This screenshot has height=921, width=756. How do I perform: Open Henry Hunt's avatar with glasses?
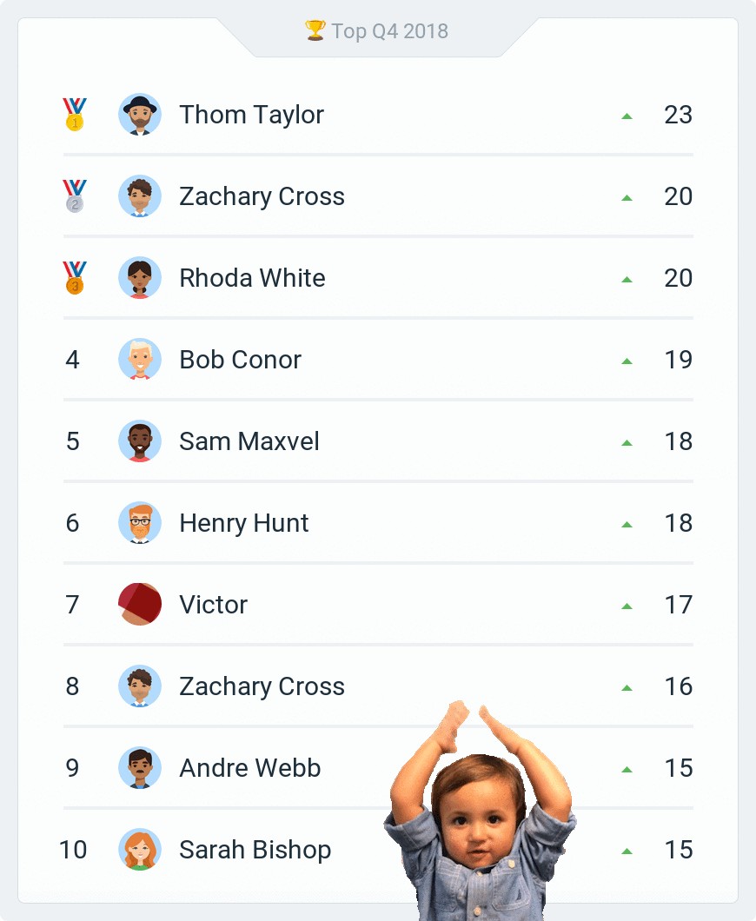[140, 523]
